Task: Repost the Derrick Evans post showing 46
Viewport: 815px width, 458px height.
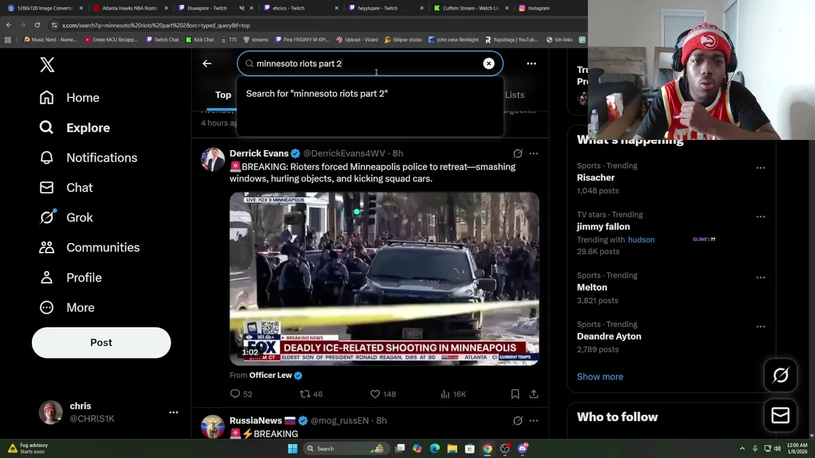Action: [x=311, y=394]
